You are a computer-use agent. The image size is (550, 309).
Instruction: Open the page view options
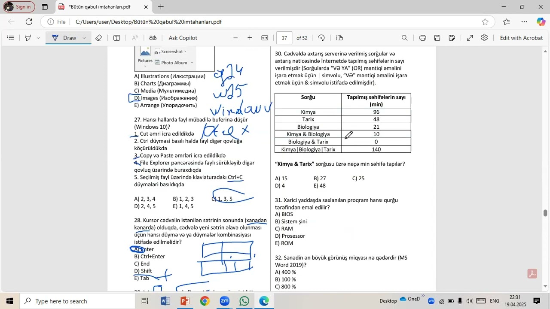click(x=339, y=38)
